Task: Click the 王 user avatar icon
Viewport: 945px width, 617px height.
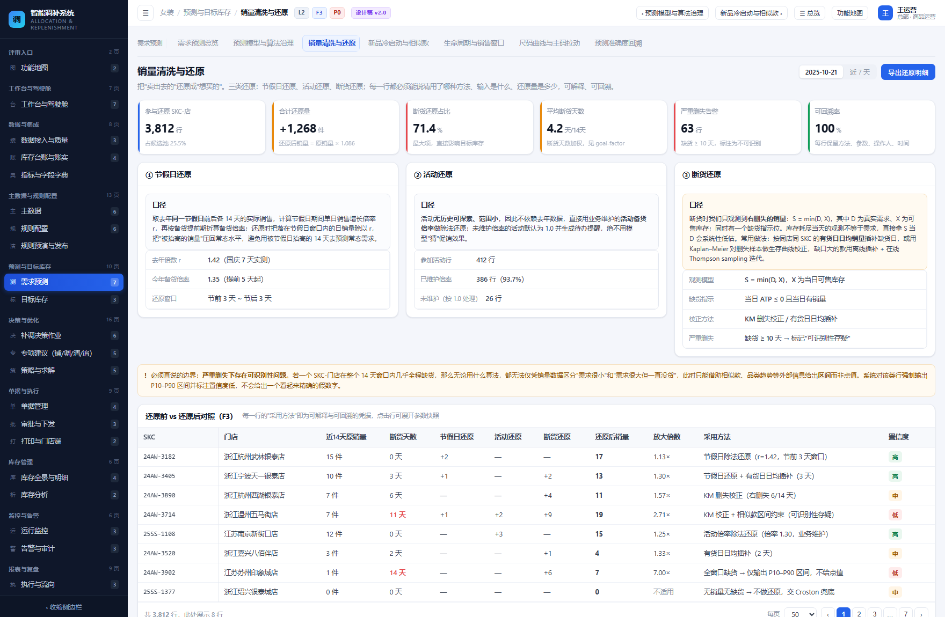Action: pos(885,13)
